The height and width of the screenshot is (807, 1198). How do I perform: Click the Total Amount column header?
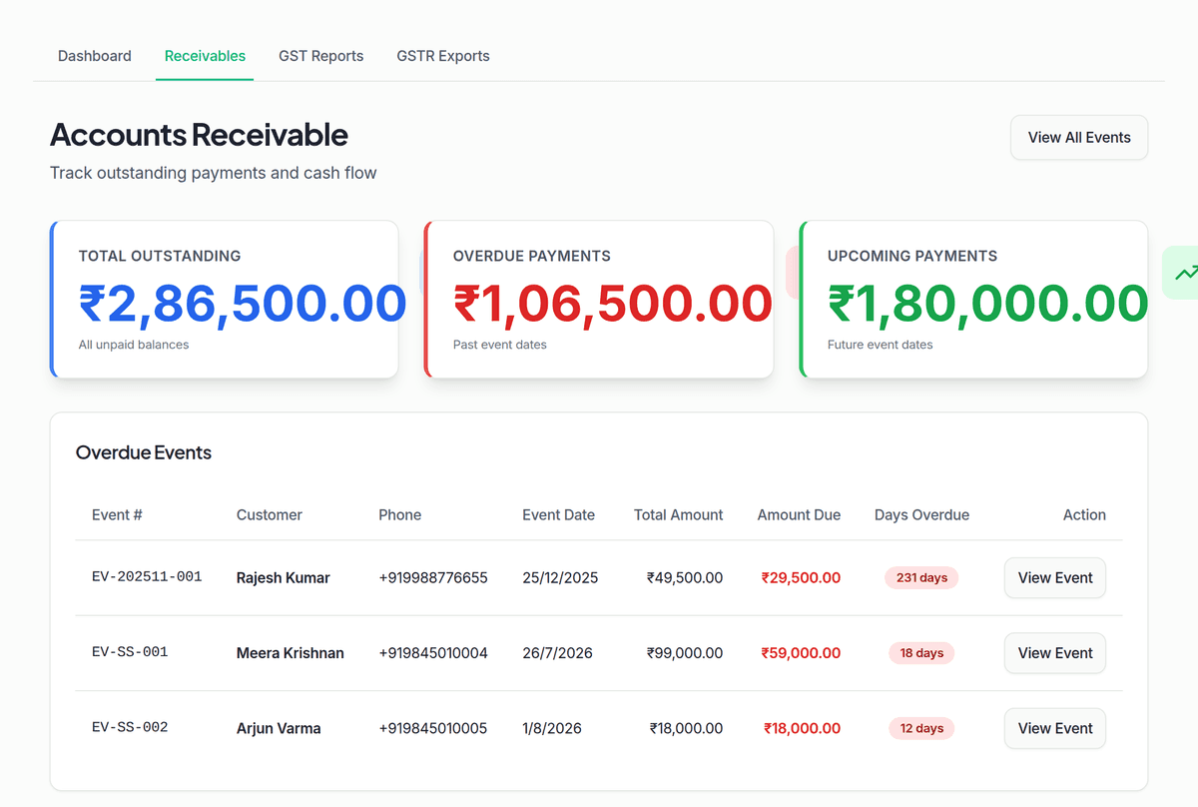point(679,515)
